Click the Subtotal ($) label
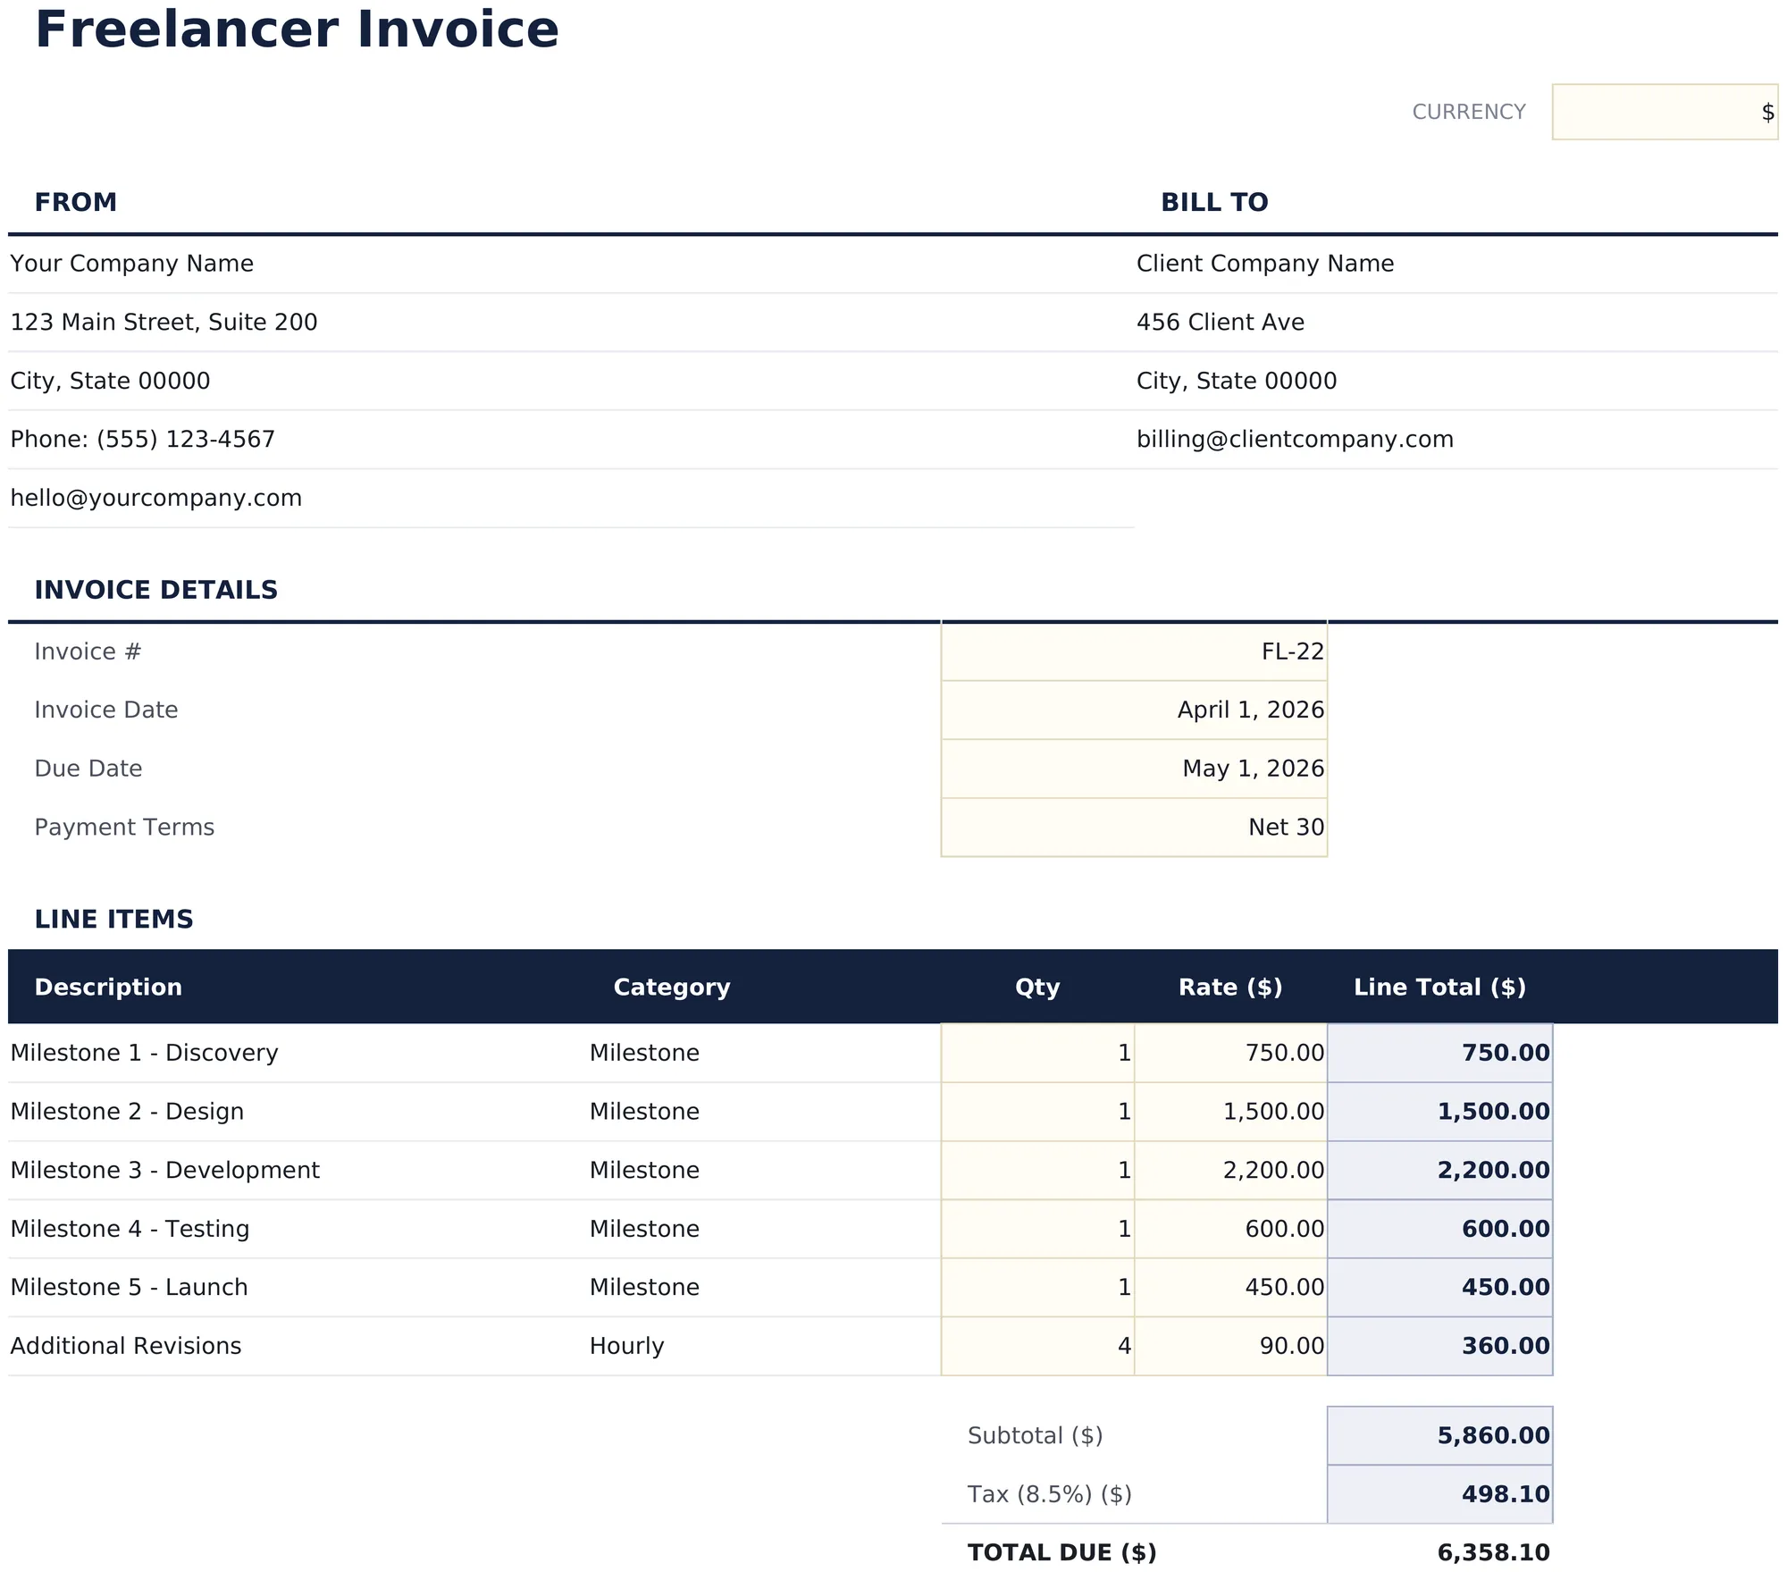Viewport: 1787px width, 1572px height. point(1035,1435)
